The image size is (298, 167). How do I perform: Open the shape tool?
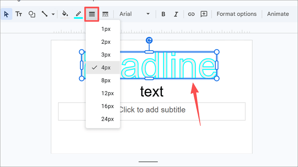pos(32,14)
